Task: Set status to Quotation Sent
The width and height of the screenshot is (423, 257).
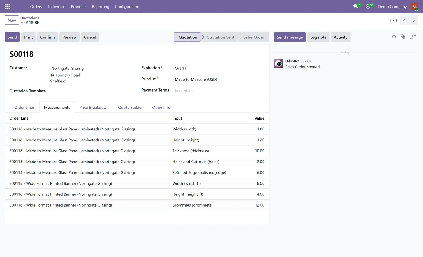Action: click(220, 37)
